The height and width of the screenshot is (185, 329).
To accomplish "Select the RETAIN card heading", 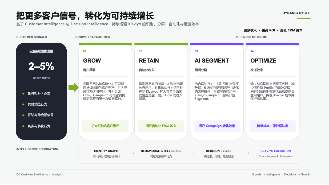I will tap(149, 61).
